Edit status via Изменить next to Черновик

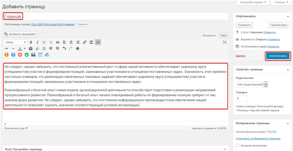(270, 32)
